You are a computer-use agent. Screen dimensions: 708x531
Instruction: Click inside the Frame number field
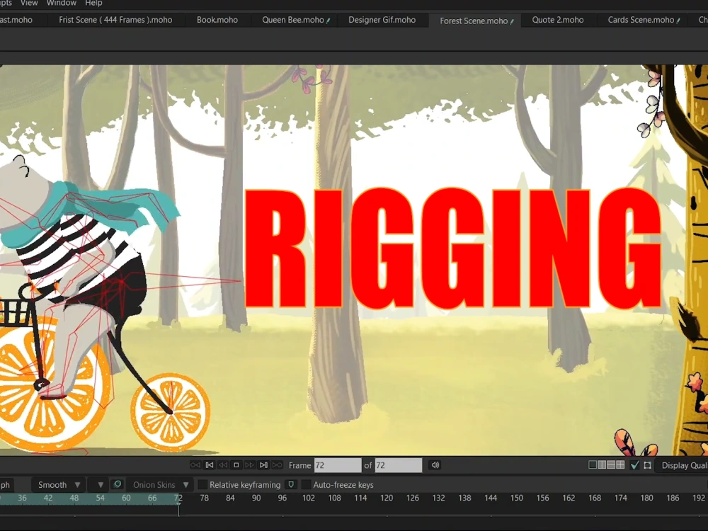338,465
